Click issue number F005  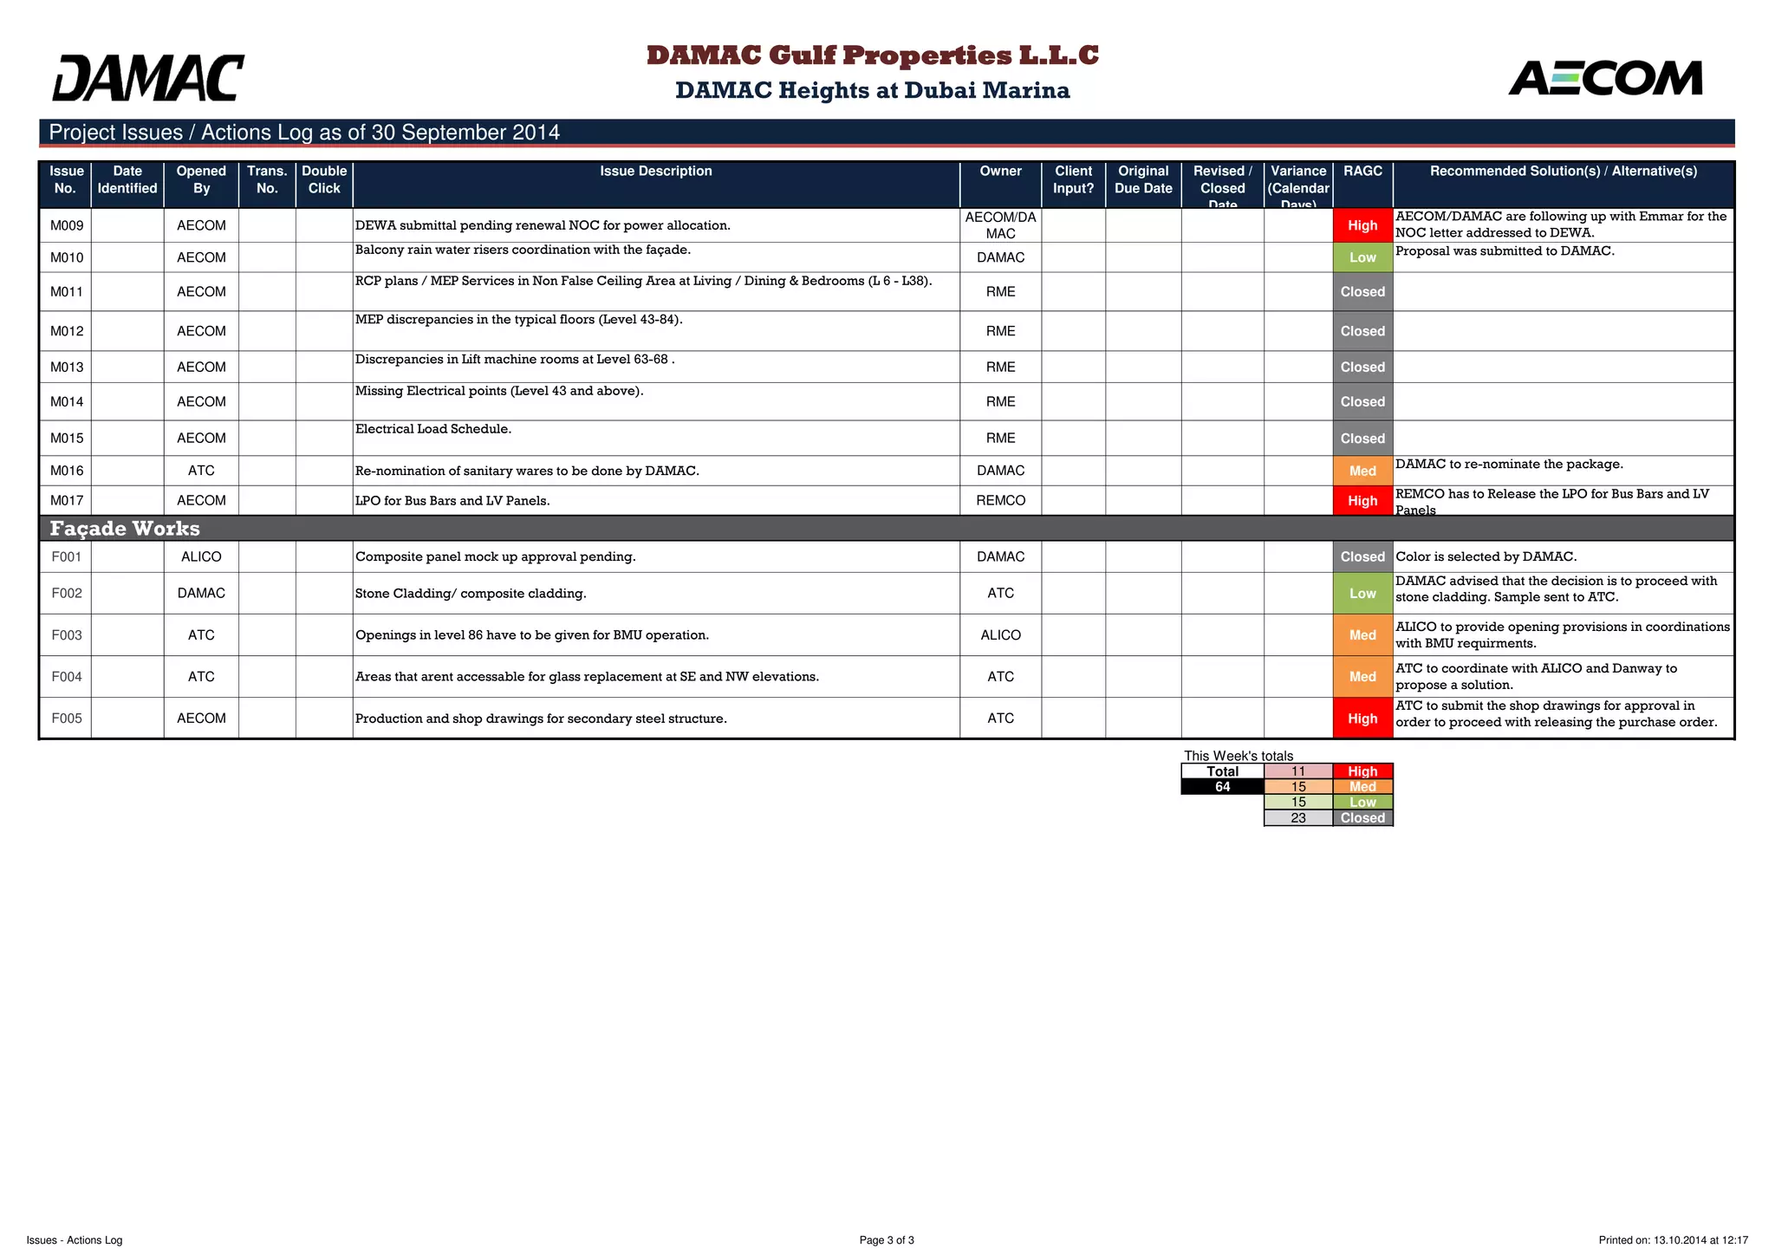point(67,719)
